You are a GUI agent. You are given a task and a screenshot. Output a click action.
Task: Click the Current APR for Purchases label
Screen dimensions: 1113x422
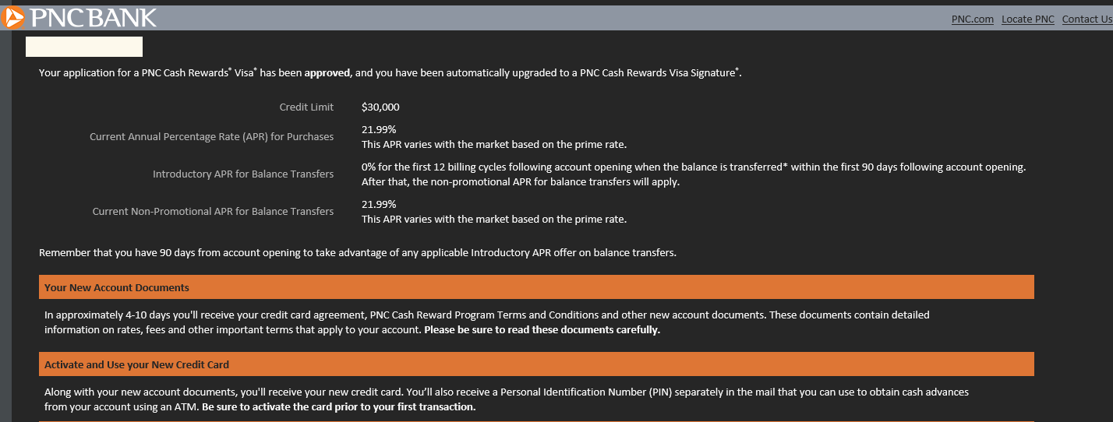(x=211, y=137)
